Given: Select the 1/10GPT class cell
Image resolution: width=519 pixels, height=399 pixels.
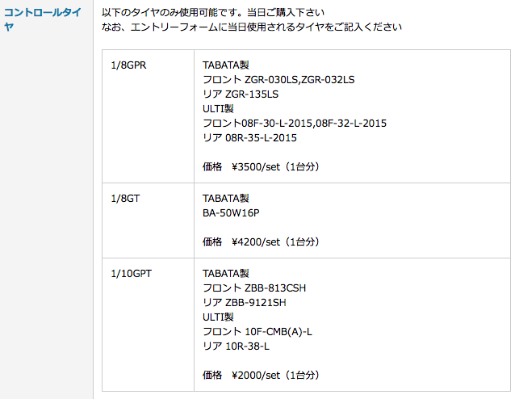Looking at the screenshot, I should pyautogui.click(x=148, y=325).
